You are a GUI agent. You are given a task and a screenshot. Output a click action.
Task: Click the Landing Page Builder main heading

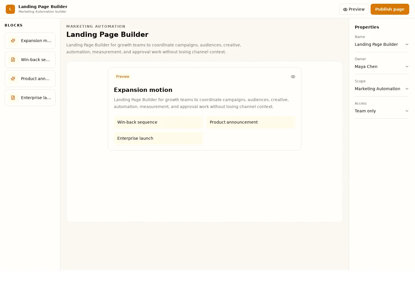107,35
